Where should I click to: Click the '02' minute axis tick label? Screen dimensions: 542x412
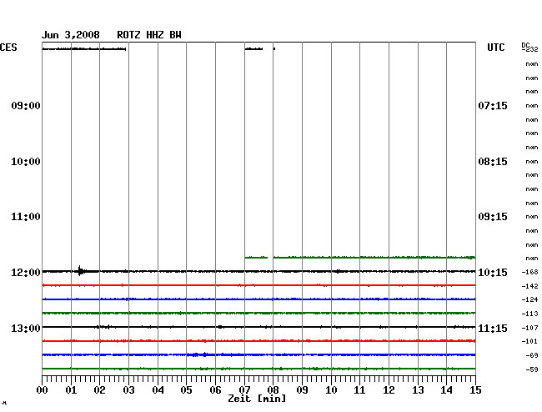(99, 390)
